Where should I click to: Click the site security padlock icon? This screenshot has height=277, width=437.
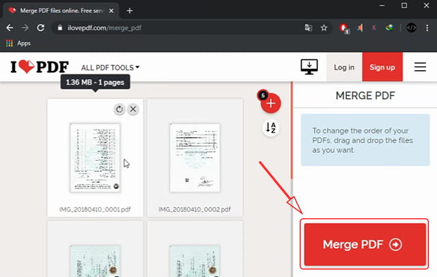coord(59,28)
